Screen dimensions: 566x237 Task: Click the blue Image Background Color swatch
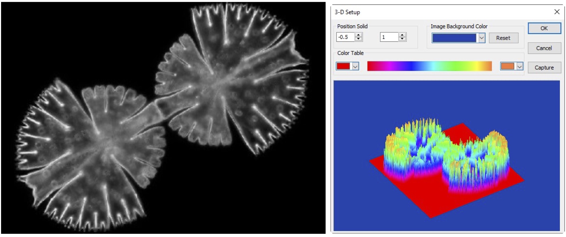click(454, 38)
